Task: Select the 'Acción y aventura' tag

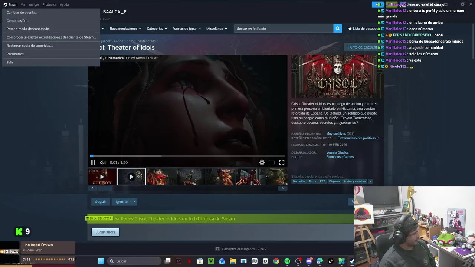Action: pyautogui.click(x=355, y=181)
